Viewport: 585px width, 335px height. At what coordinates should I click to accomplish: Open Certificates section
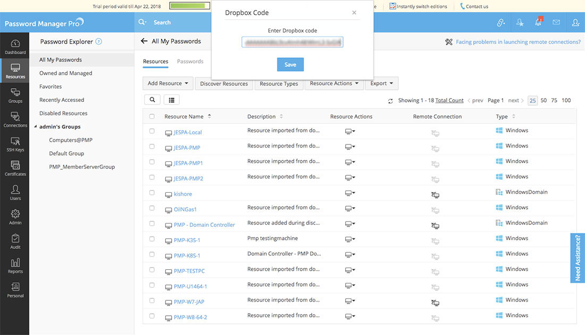tap(15, 168)
